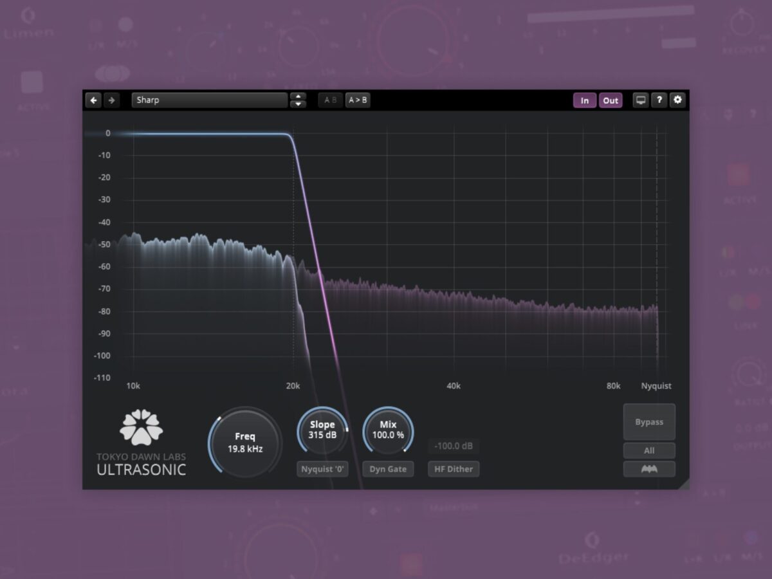
Task: Click the Bypass button
Action: click(x=649, y=422)
